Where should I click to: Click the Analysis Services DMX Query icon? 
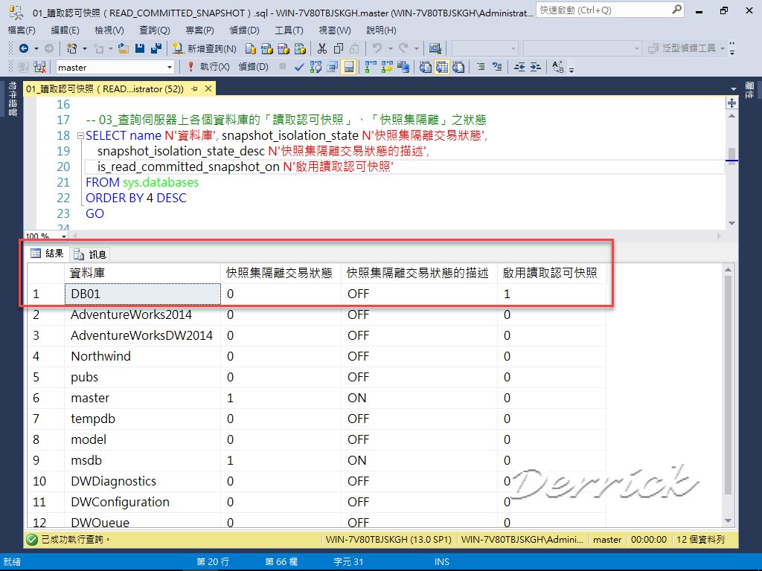[x=284, y=48]
